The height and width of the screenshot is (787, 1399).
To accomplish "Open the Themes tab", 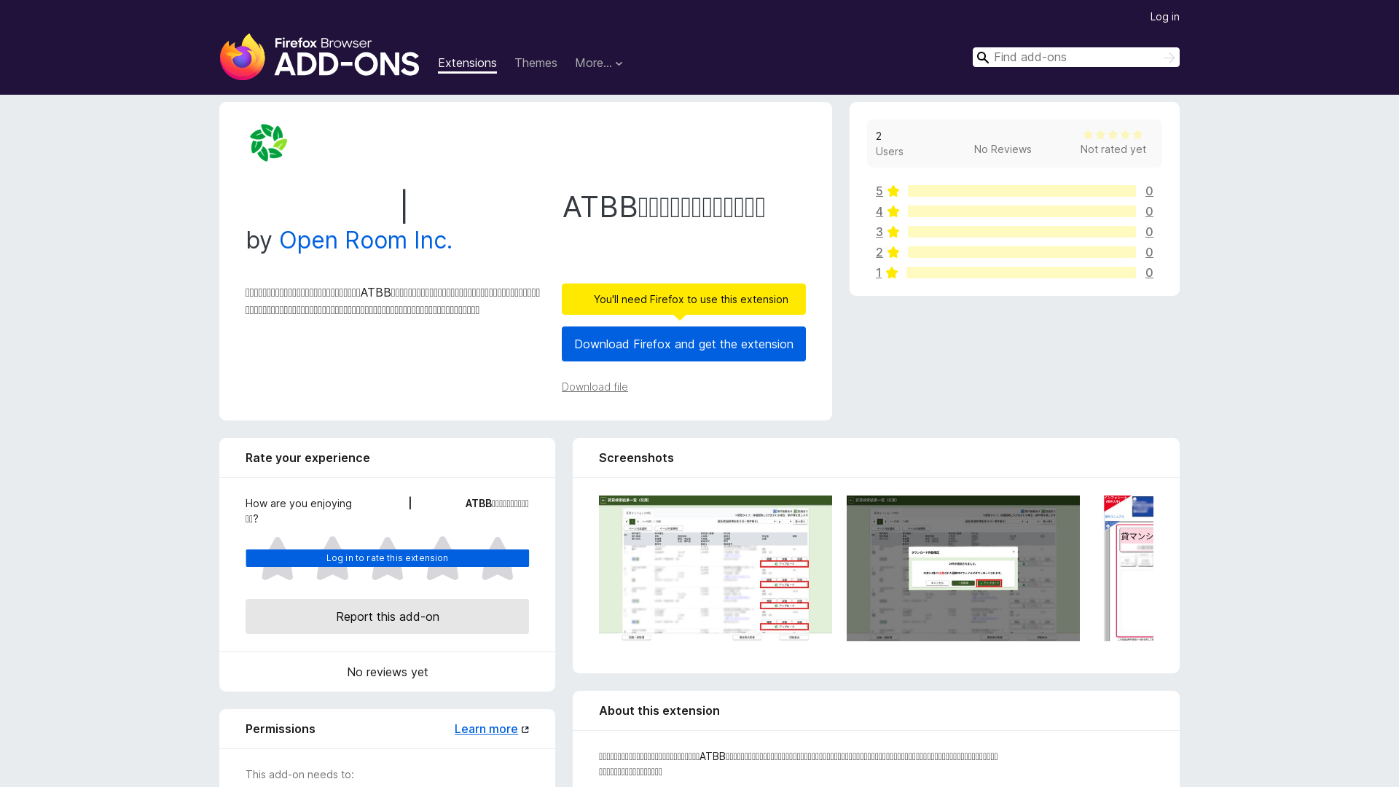I will point(536,63).
